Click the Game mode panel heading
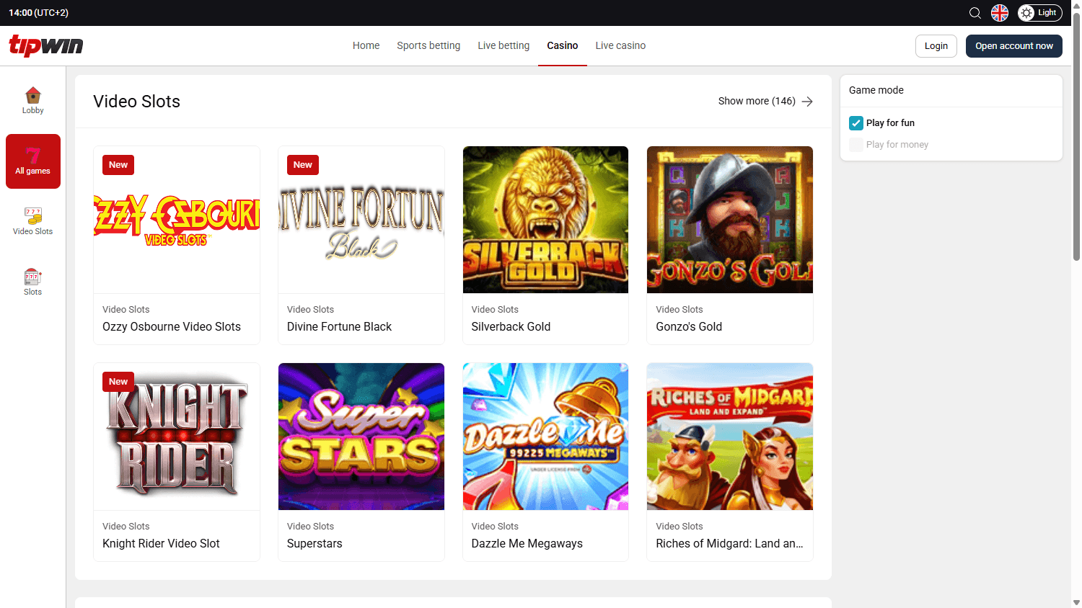 876,90
